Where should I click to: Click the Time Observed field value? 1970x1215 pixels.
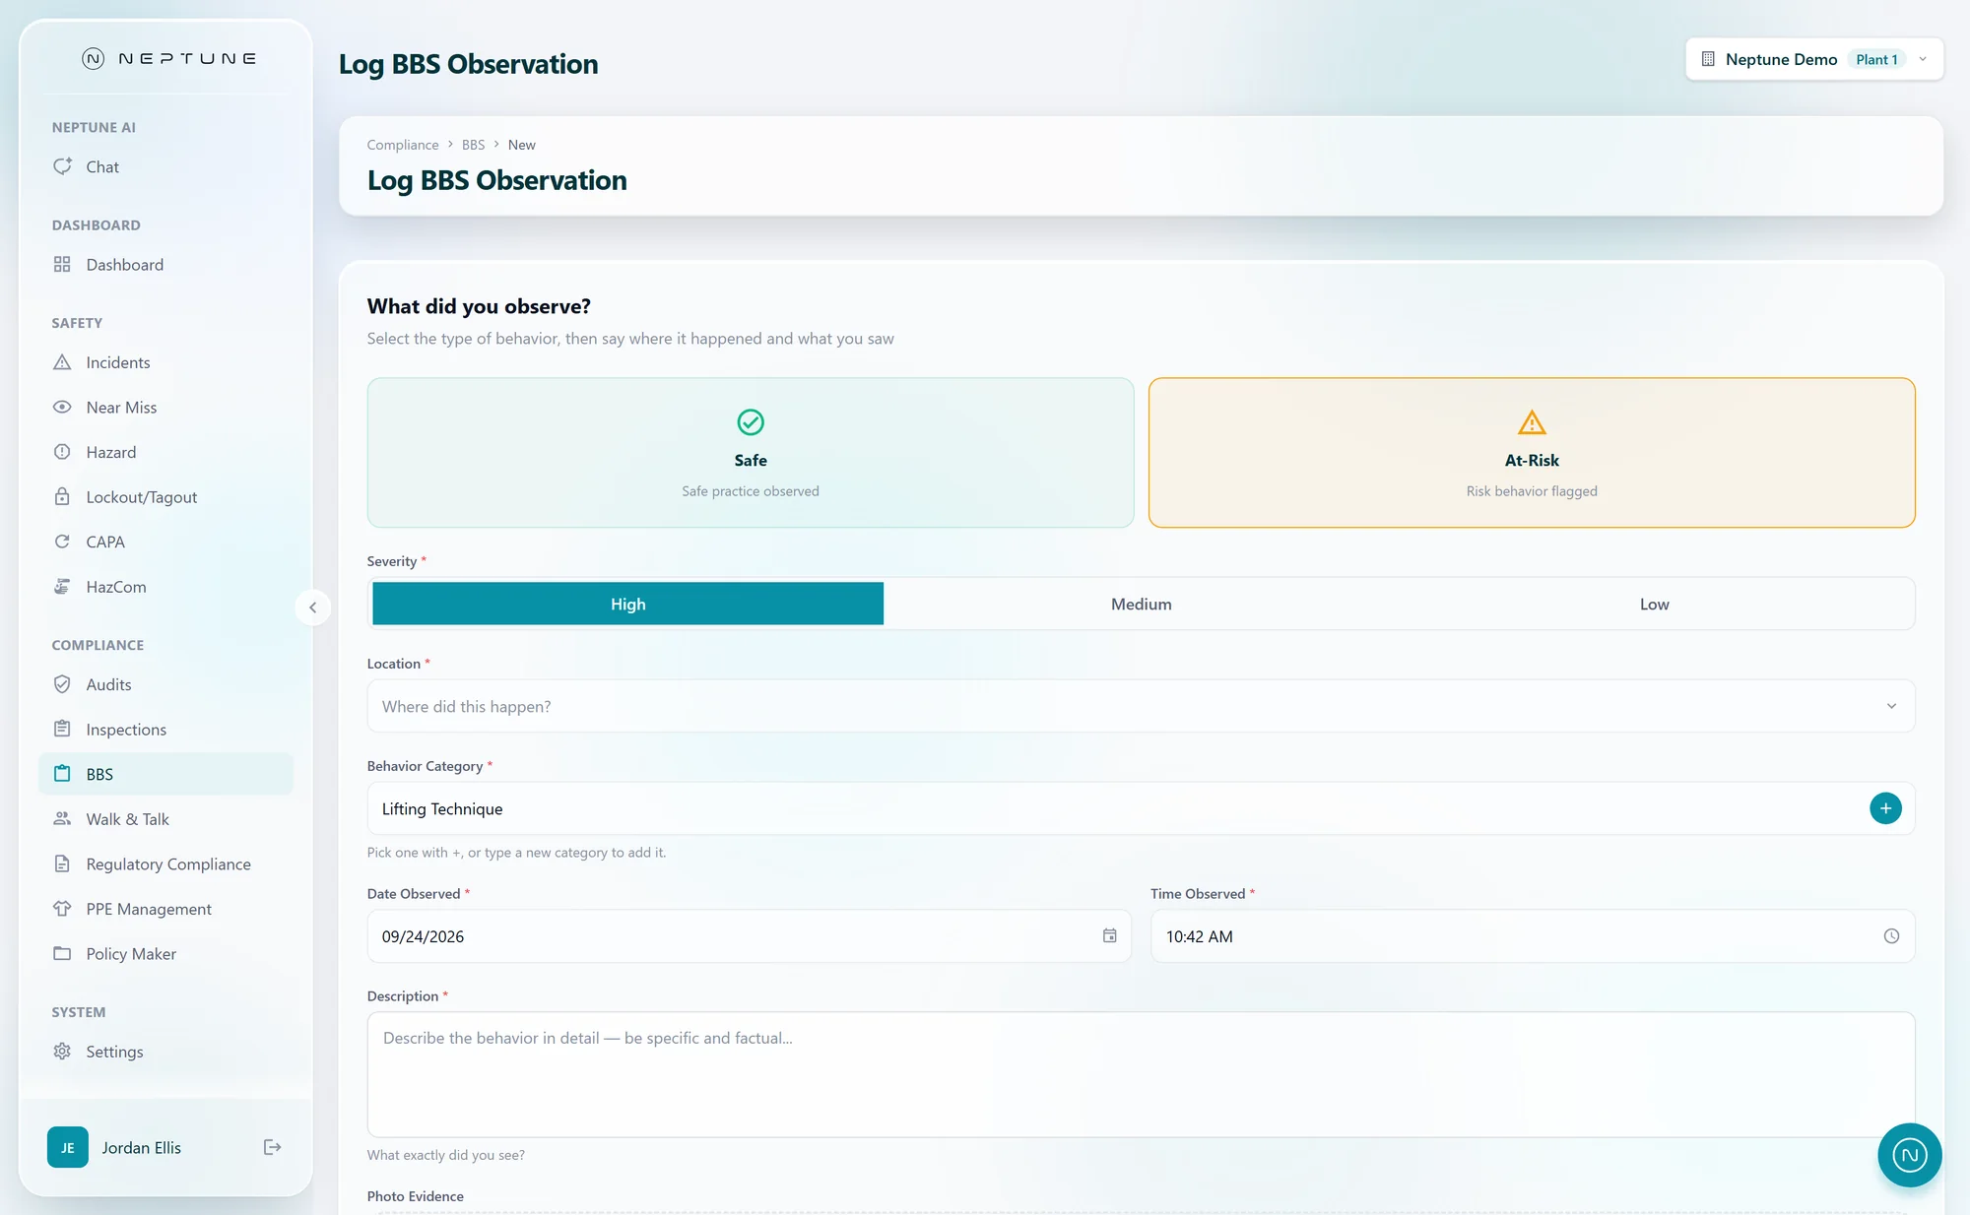click(x=1199, y=936)
